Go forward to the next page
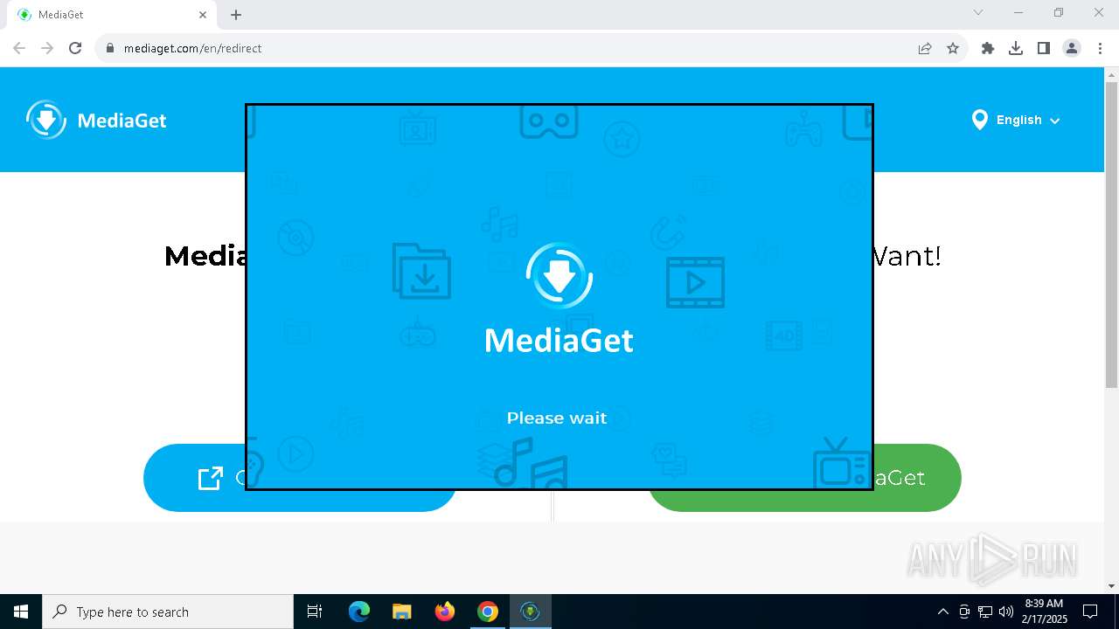This screenshot has width=1119, height=629. [47, 48]
